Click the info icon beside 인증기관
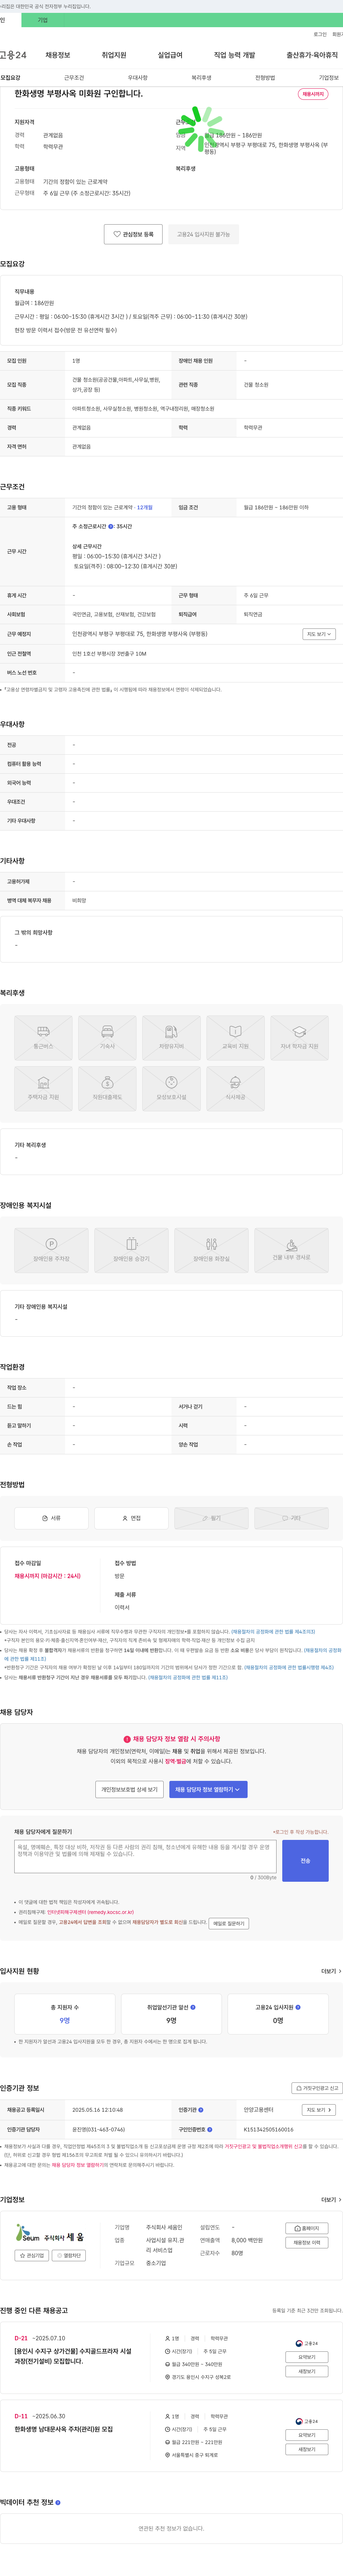Screen dimensions: 343x2576 click(x=202, y=2110)
